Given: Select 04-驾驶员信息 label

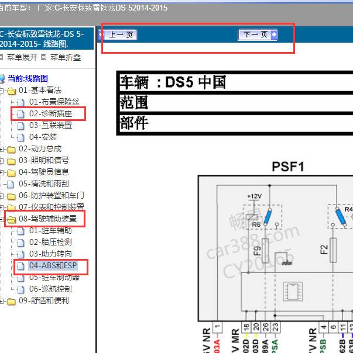Looking at the screenshot, I should (x=44, y=172).
